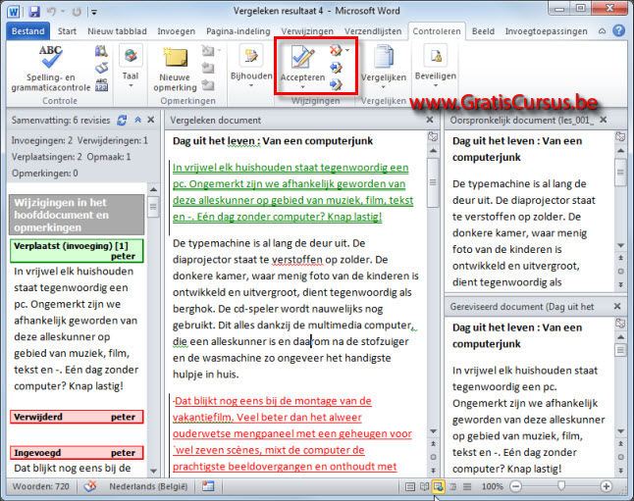Viewport: 634px width, 501px height.
Task: Expand the Vergelijken dropdown arrow
Action: pyautogui.click(x=384, y=86)
